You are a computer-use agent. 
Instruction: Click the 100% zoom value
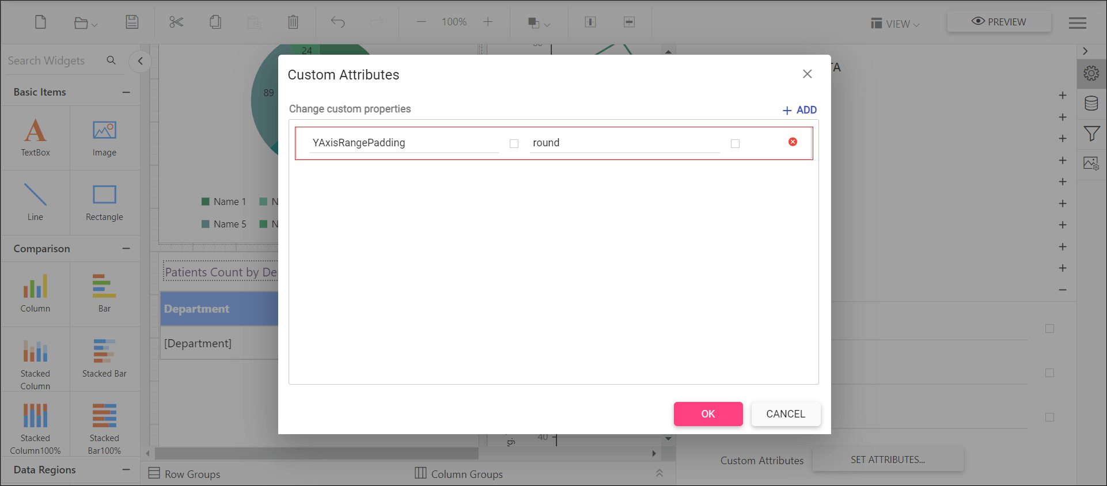(454, 22)
